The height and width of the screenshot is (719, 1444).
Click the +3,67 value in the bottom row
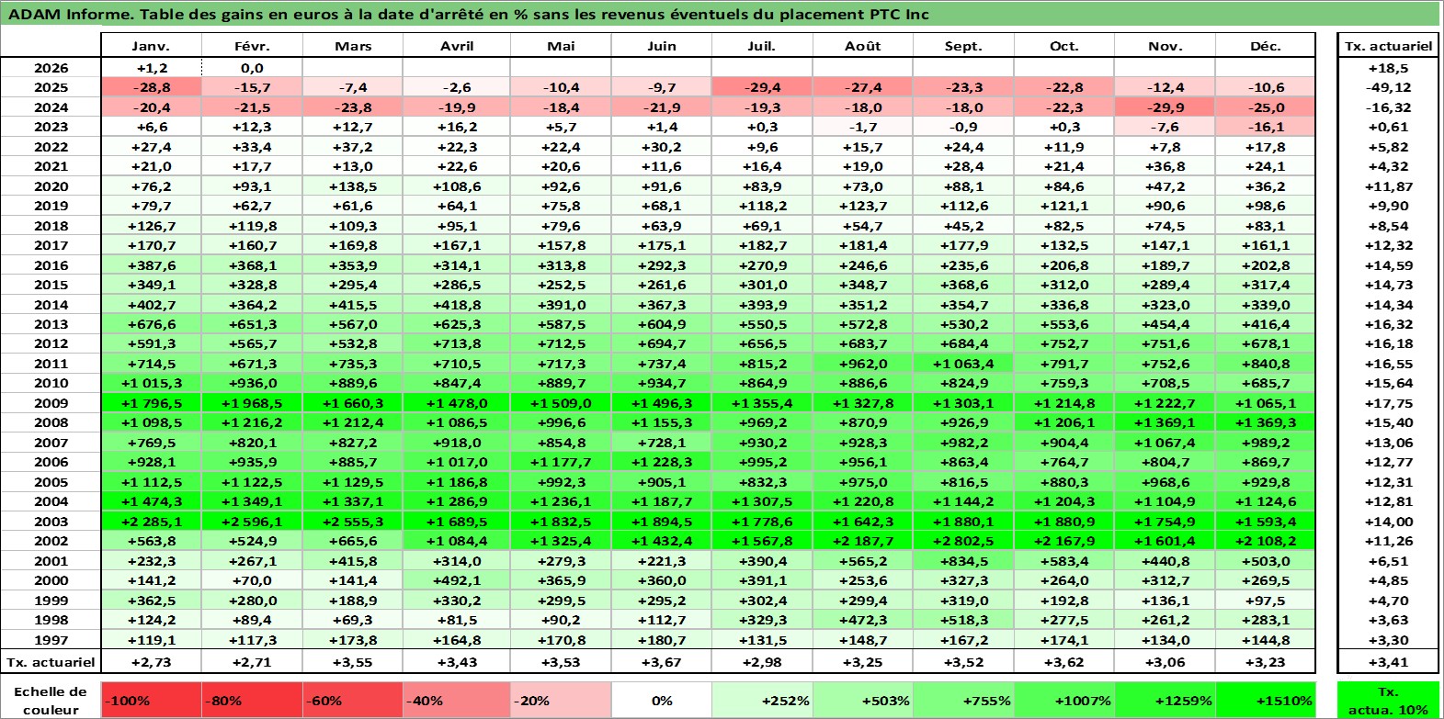662,662
